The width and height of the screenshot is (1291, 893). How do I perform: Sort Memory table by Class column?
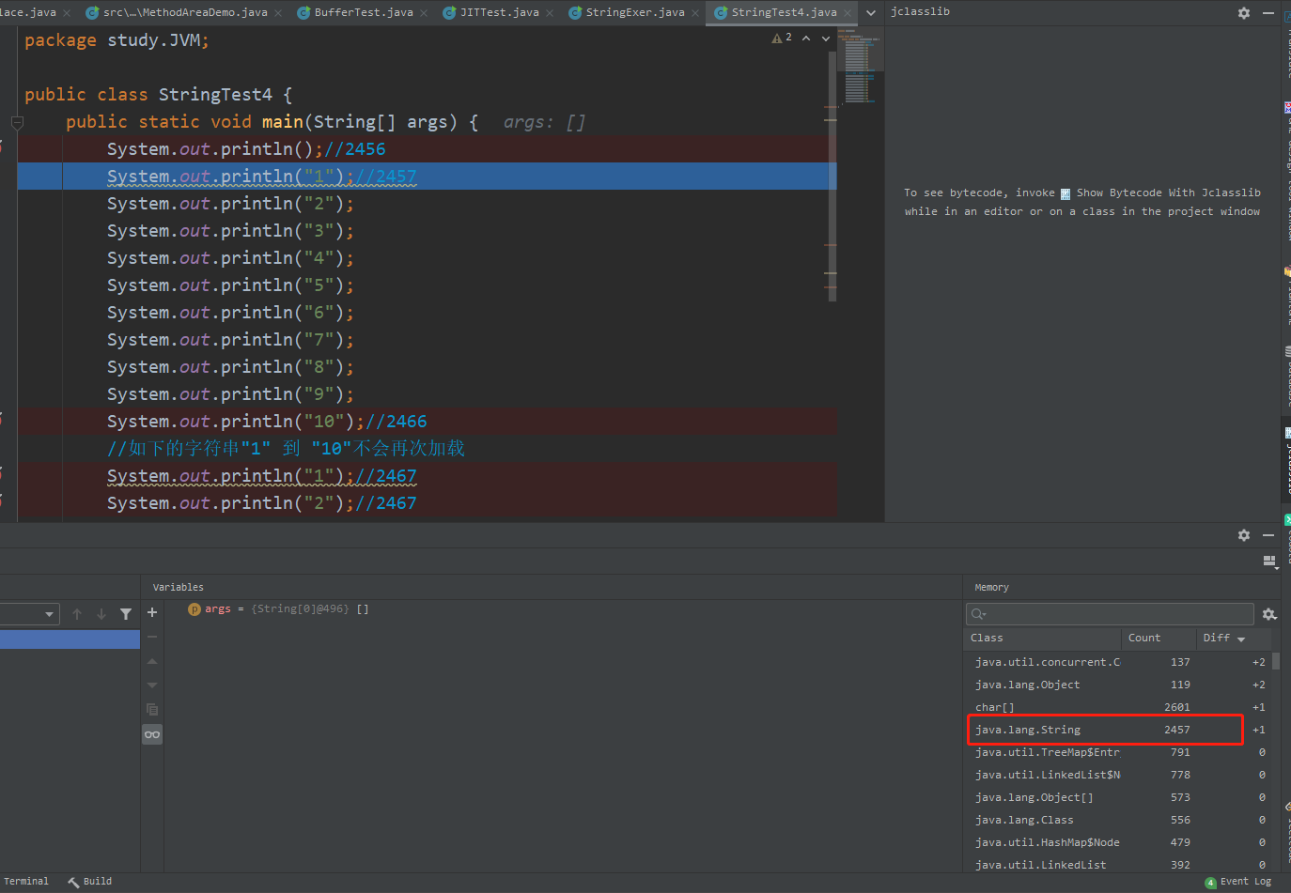coord(1044,639)
